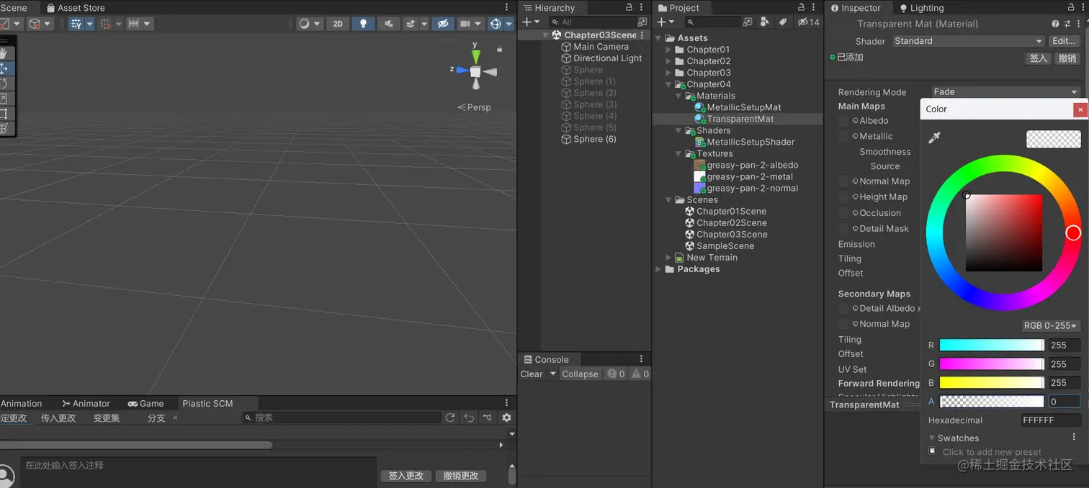Select the Rect tool in the Scene toolbar
Screen dimensions: 1089x488
[x=4, y=114]
